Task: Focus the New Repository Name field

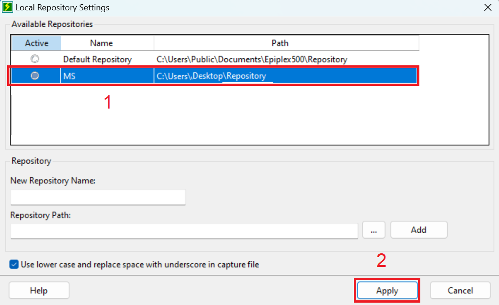Action: pyautogui.click(x=98, y=197)
